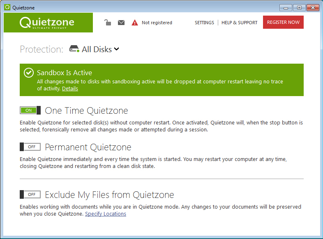The image size is (323, 239).
Task: Click the Not registered status text
Action: [x=157, y=23]
